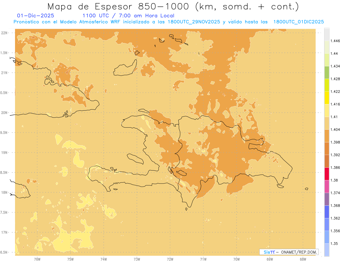Image resolution: width=340 pixels, height=263 pixels.
Task: Click the "1.416" colorbar value
Action: pos(335,104)
